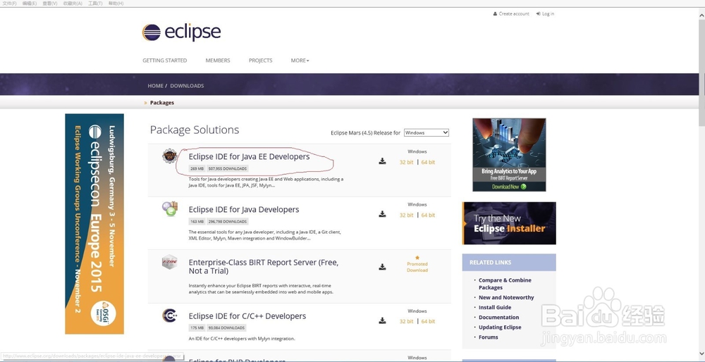Click download arrow for BIRT Report Server
This screenshot has width=705, height=362.
point(382,268)
